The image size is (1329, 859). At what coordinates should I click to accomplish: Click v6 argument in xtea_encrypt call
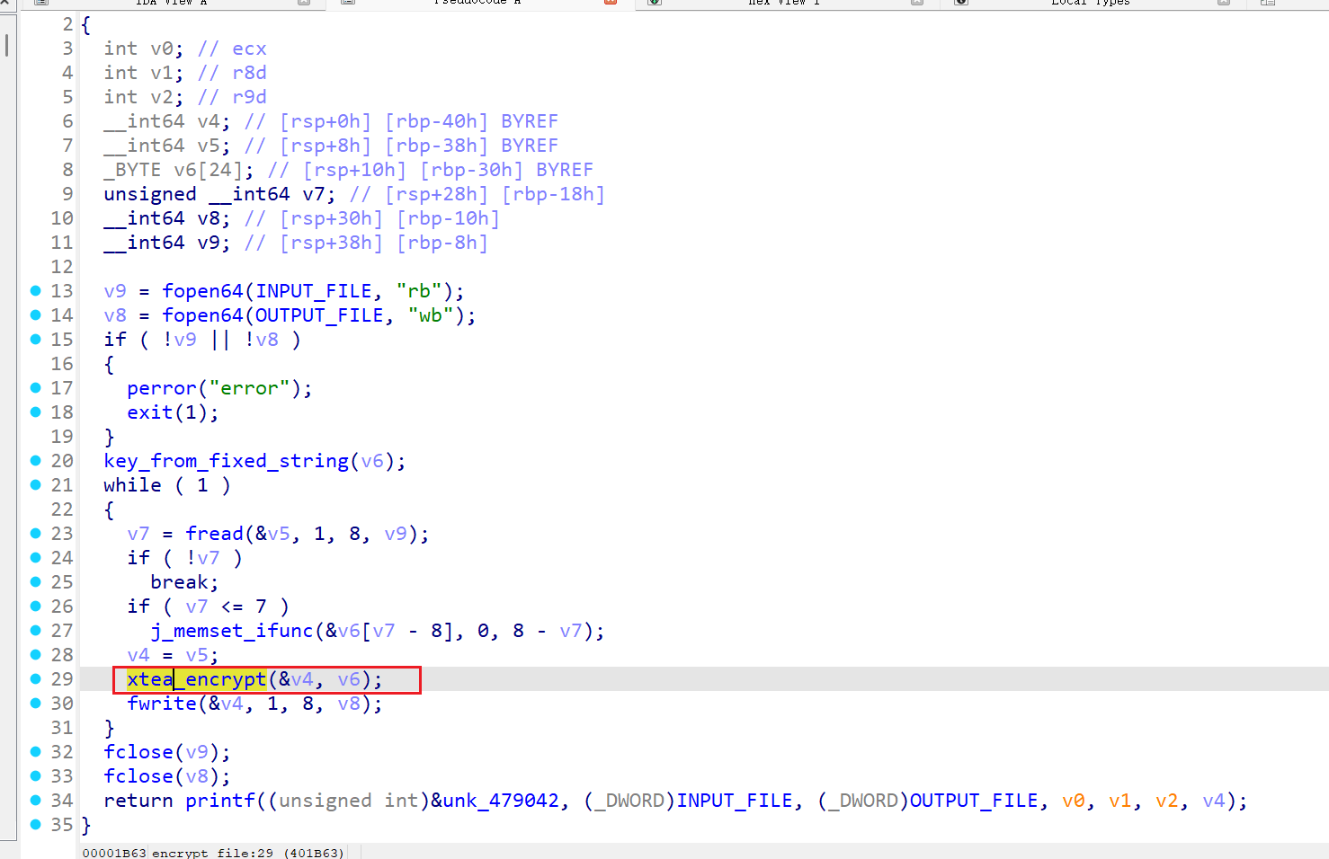(349, 679)
